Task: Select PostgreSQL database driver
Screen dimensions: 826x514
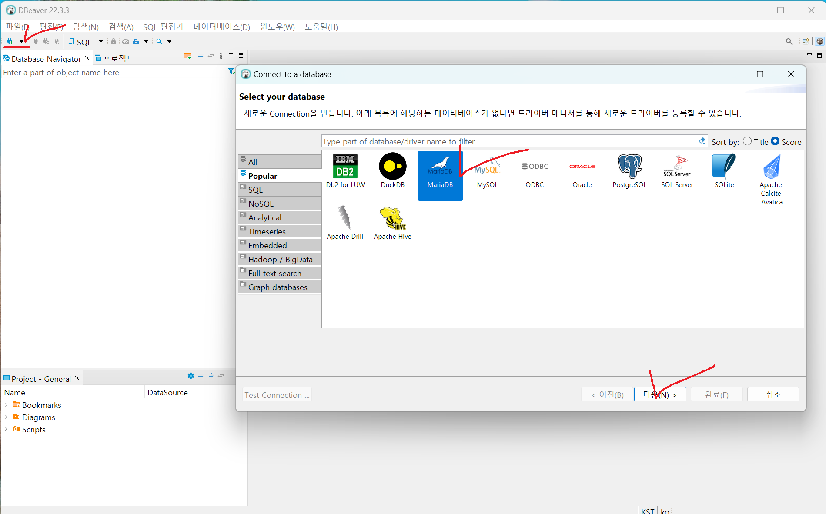Action: (x=629, y=171)
